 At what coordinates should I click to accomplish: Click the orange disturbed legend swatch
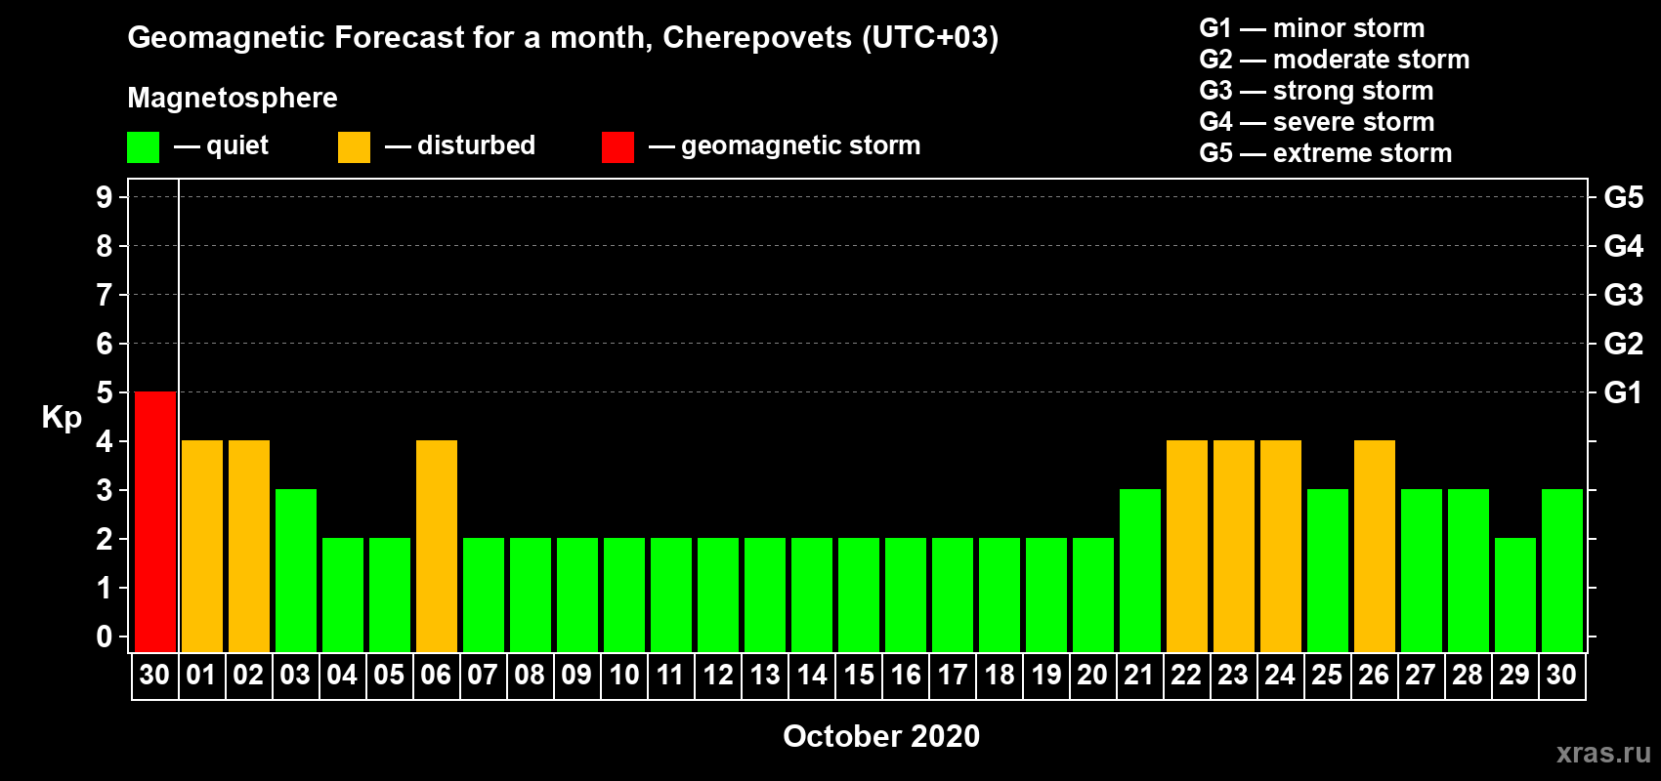[354, 147]
